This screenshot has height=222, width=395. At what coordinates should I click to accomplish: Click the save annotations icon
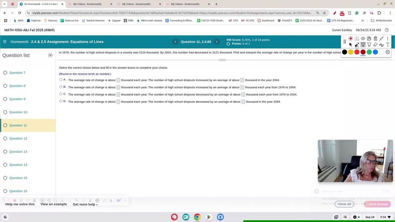369,38
